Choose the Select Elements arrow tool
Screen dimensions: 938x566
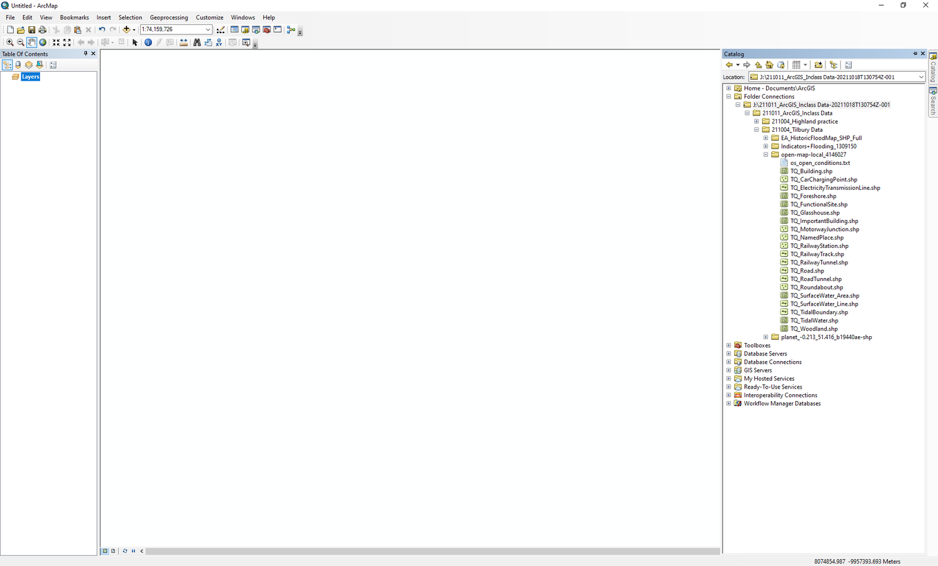pyautogui.click(x=134, y=42)
